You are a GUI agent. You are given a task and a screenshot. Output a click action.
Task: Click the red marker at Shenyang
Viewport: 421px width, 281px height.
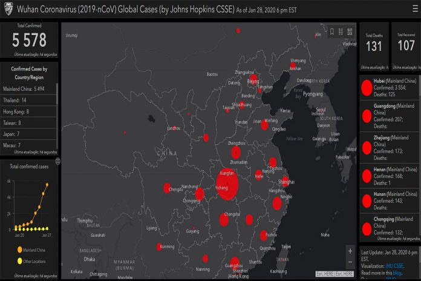tap(293, 65)
